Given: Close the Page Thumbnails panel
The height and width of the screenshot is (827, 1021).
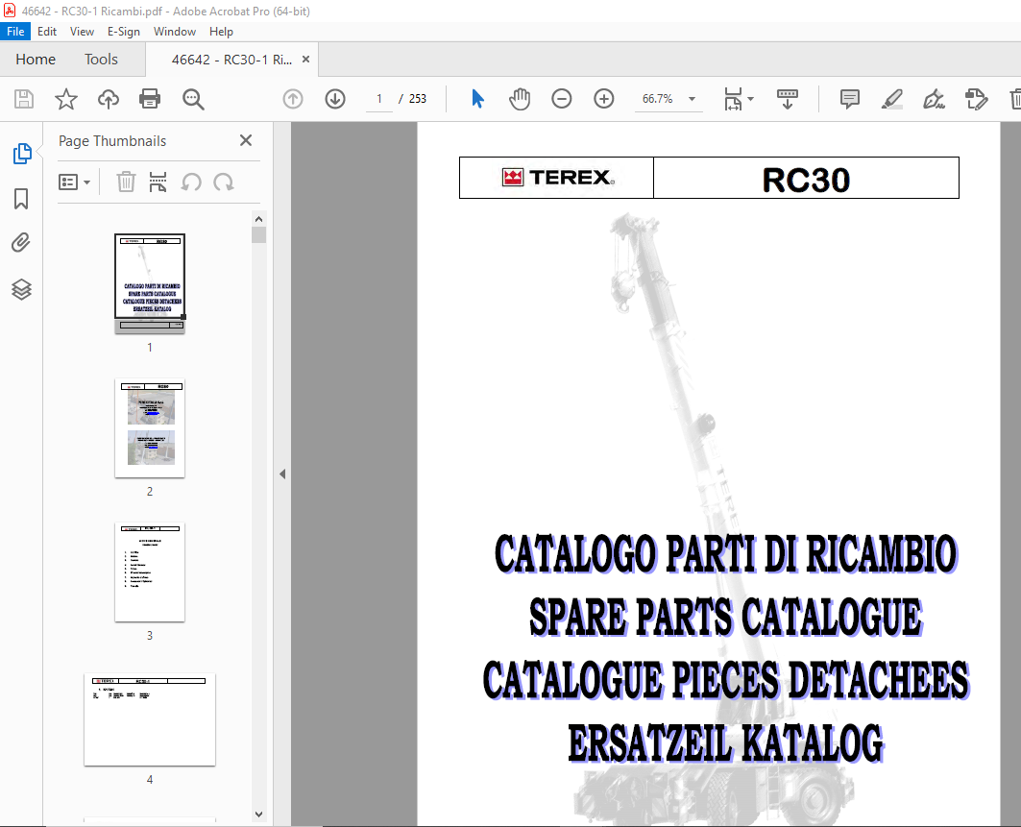Looking at the screenshot, I should 246,140.
